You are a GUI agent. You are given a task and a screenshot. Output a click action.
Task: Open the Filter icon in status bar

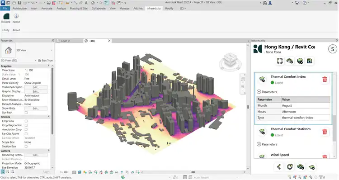click(x=321, y=177)
